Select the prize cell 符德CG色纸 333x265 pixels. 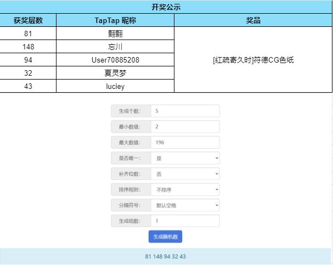click(253, 60)
